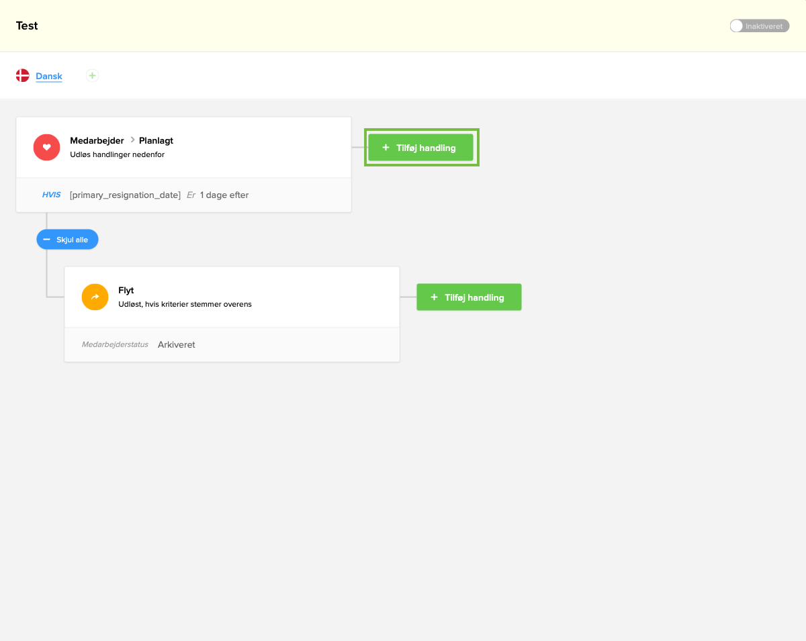Click the Arkiveret status value
The width and height of the screenshot is (806, 641).
click(x=177, y=345)
